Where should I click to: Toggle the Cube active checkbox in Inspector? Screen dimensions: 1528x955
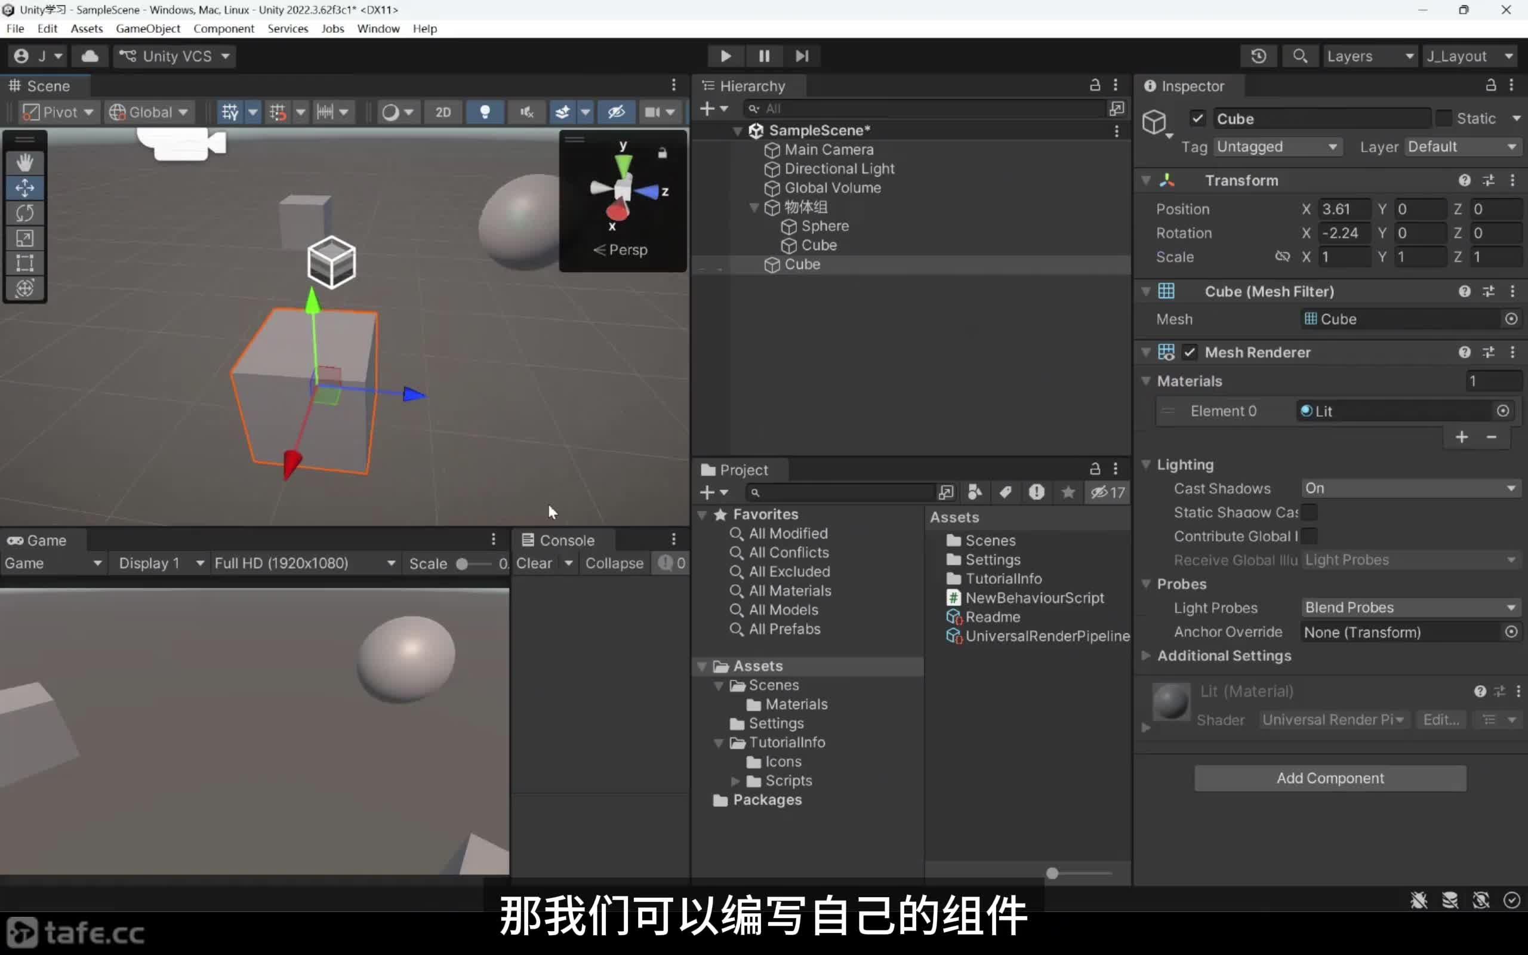click(x=1197, y=119)
